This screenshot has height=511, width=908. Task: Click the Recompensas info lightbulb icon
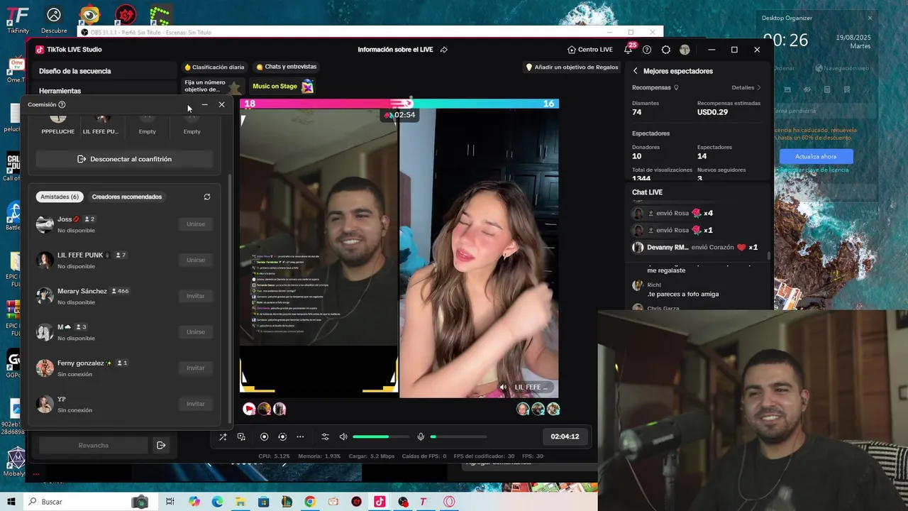676,88
